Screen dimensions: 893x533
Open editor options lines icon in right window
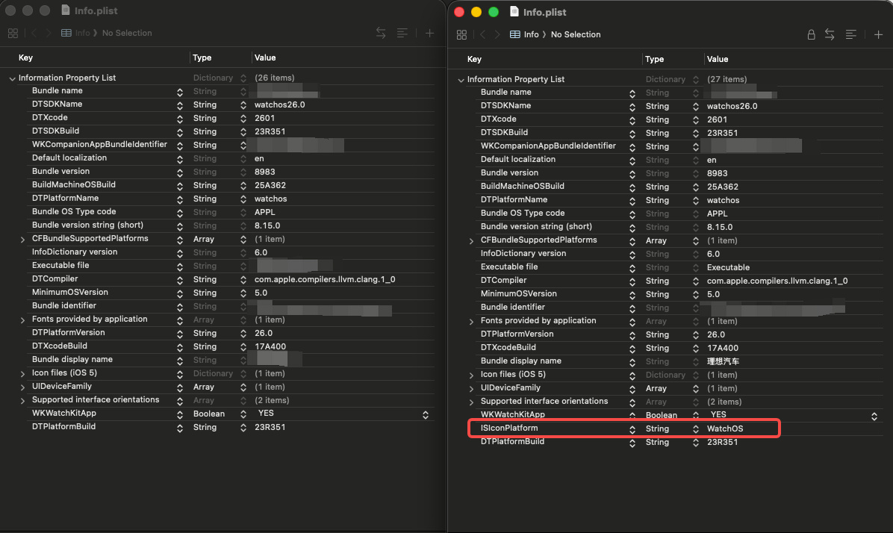point(850,34)
